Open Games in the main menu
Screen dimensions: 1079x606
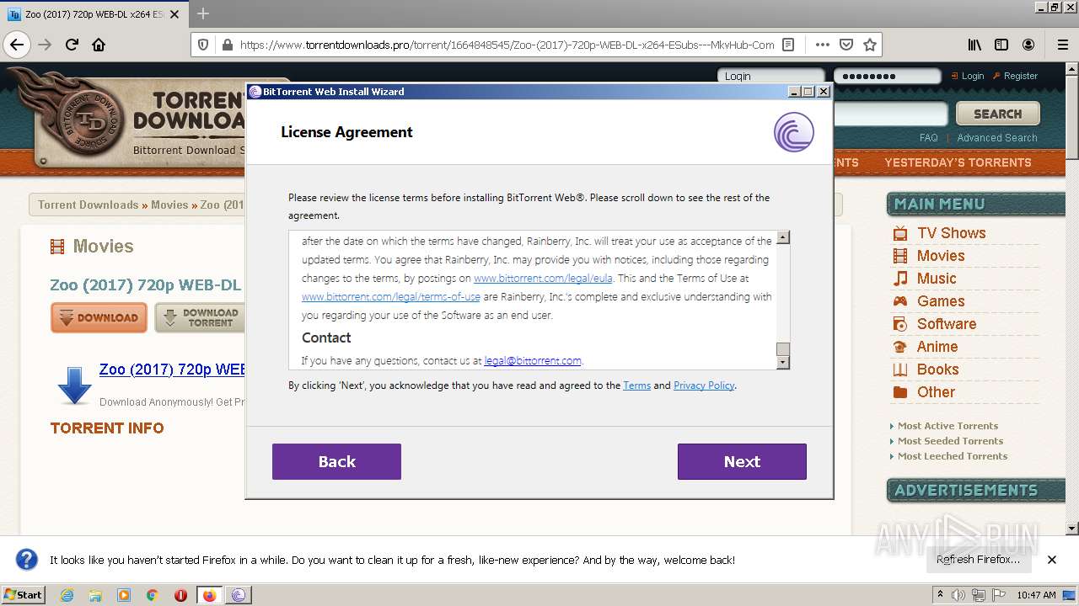[x=941, y=301]
